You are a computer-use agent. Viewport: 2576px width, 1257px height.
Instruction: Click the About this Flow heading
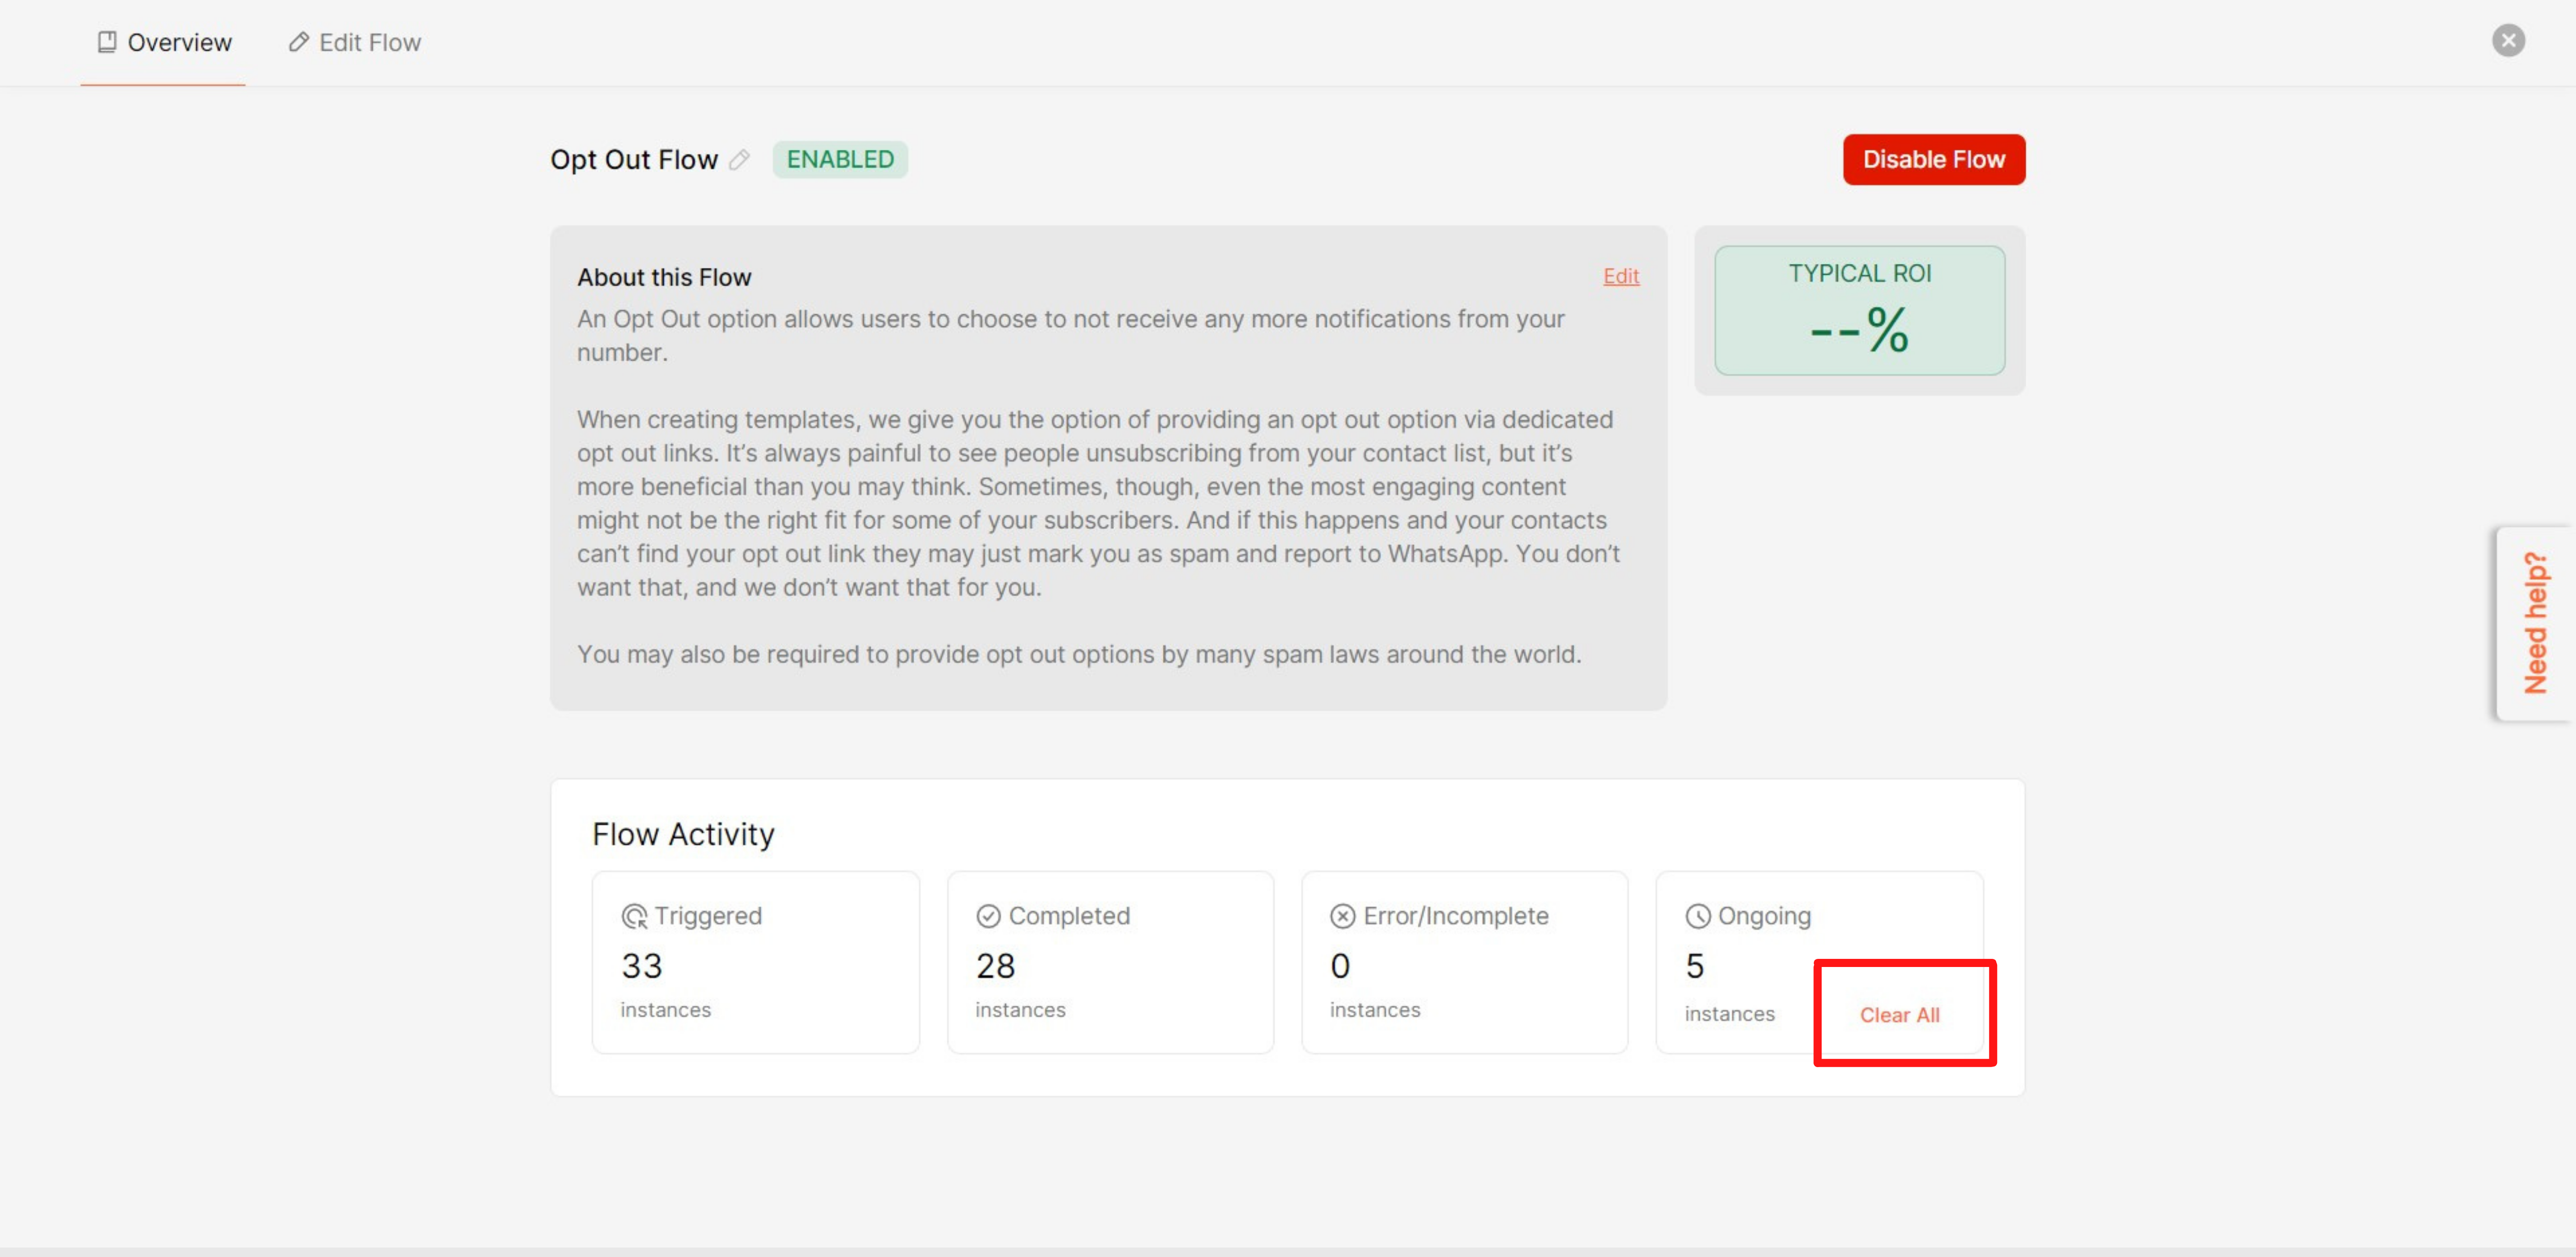coord(664,278)
